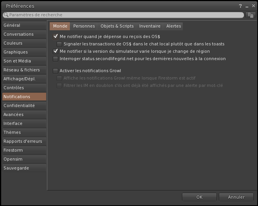Click the copy icon beside search bar

click(251, 15)
